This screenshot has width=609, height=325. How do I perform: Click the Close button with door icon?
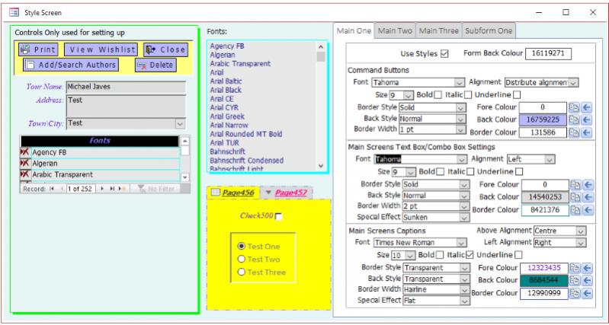(x=165, y=49)
